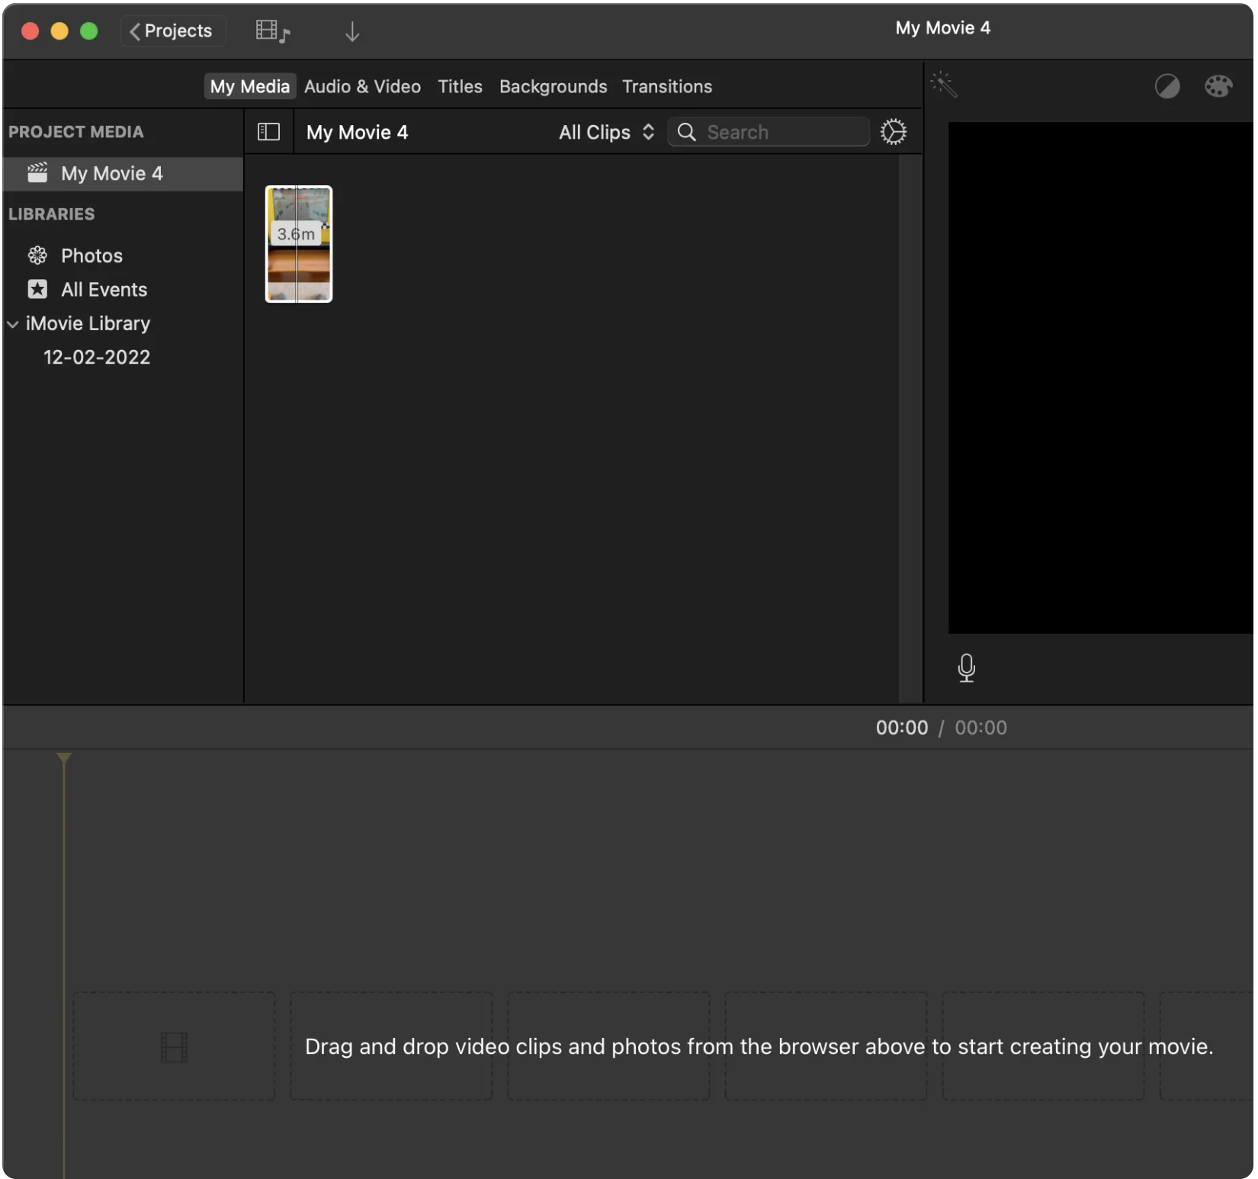This screenshot has width=1258, height=1179.
Task: Go back to Projects
Action: (172, 31)
